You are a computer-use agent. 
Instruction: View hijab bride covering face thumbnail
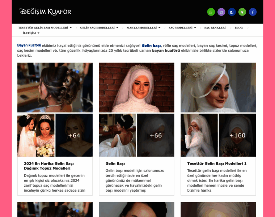click(199, 135)
